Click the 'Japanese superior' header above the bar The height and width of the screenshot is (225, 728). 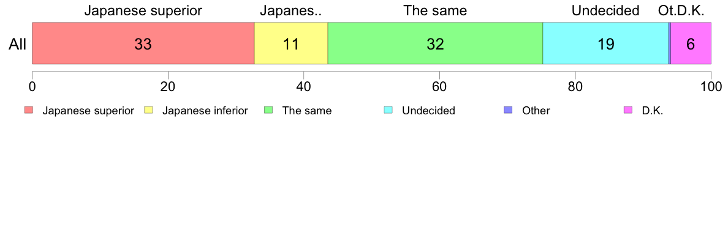pyautogui.click(x=143, y=11)
